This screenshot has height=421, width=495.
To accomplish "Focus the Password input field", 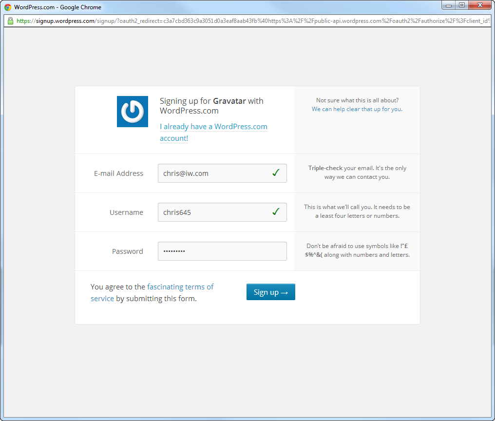I will pyautogui.click(x=222, y=251).
